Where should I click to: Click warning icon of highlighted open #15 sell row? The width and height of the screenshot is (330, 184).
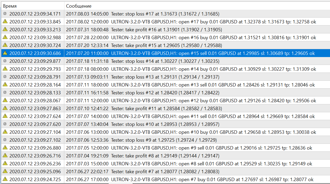point(5,53)
